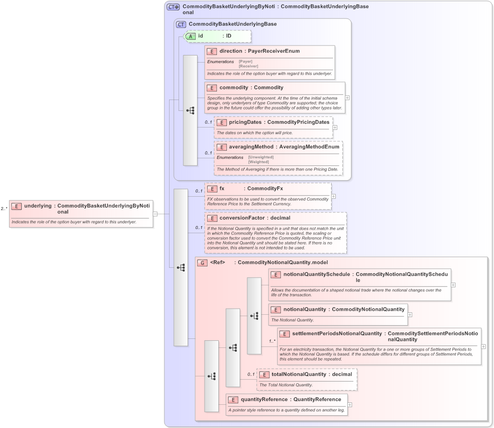The width and height of the screenshot is (494, 428).
Task: Expand the commodity element
Action: [347, 98]
